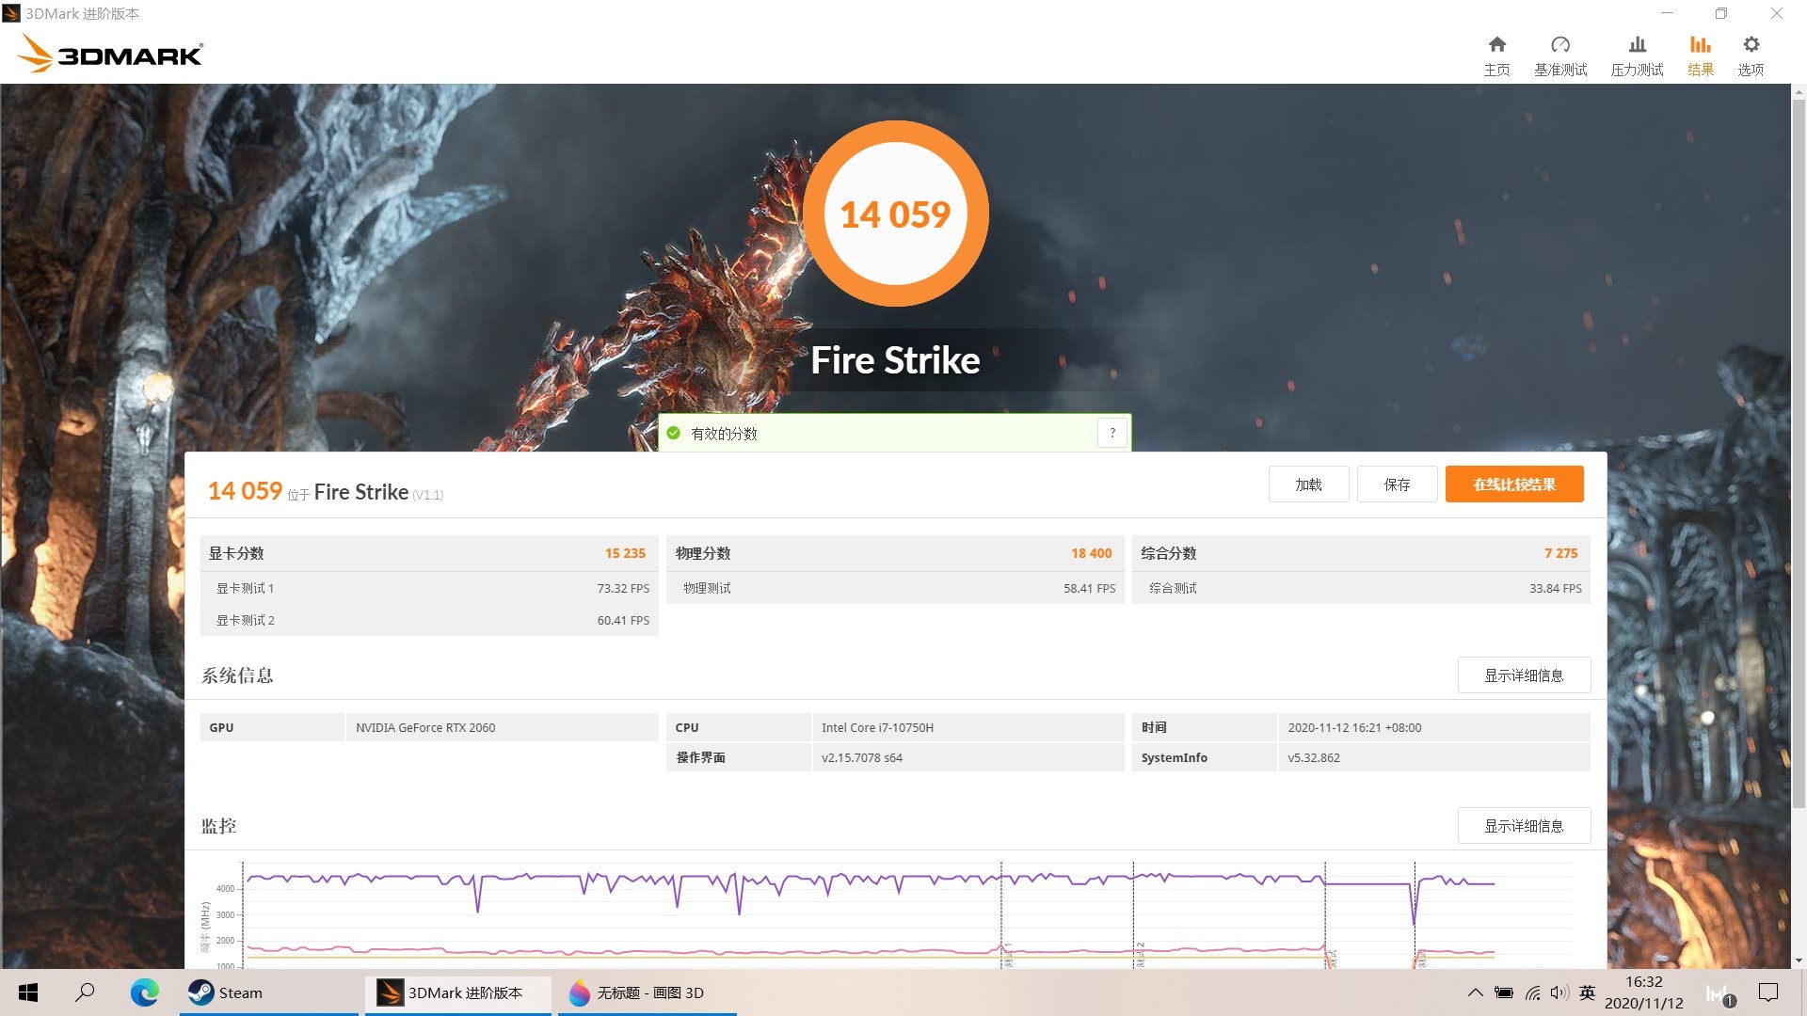Show detailed system info (显示详细信息)

(1524, 675)
